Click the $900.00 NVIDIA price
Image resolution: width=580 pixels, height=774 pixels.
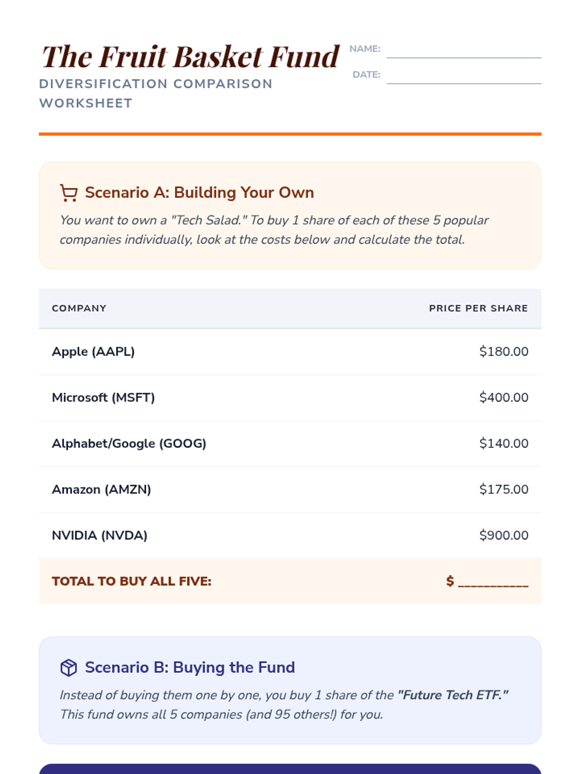pyautogui.click(x=504, y=536)
